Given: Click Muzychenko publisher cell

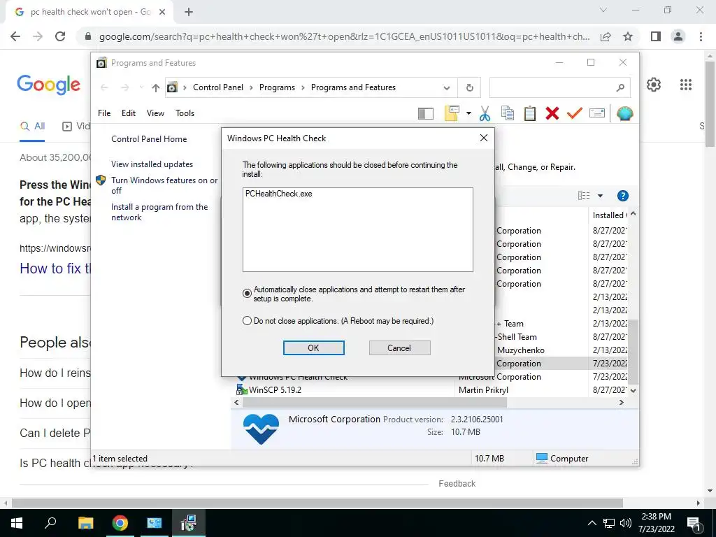Looking at the screenshot, I should (520, 350).
